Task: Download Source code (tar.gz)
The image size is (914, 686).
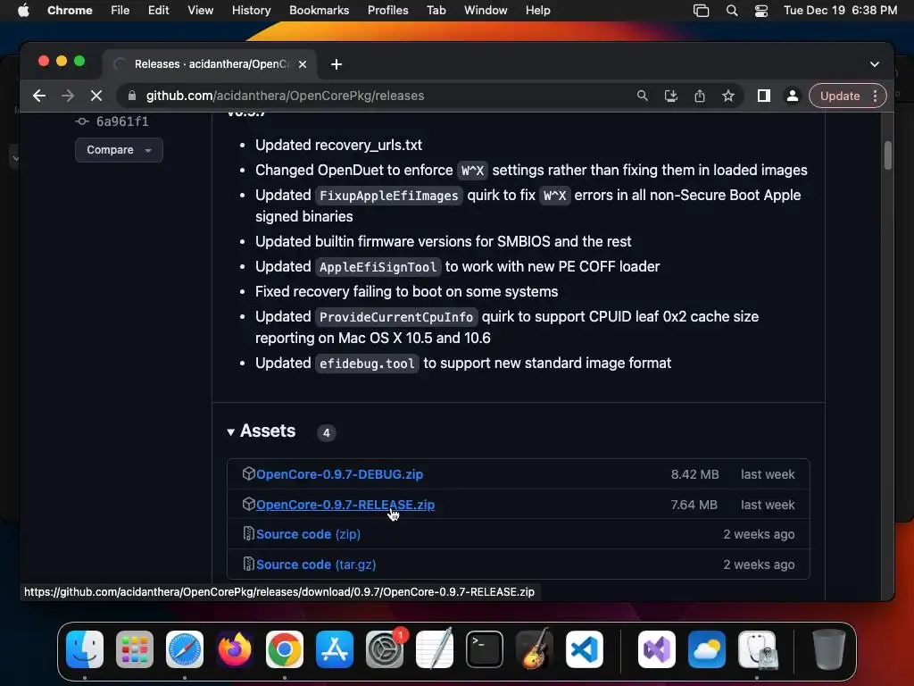Action: coord(316,565)
